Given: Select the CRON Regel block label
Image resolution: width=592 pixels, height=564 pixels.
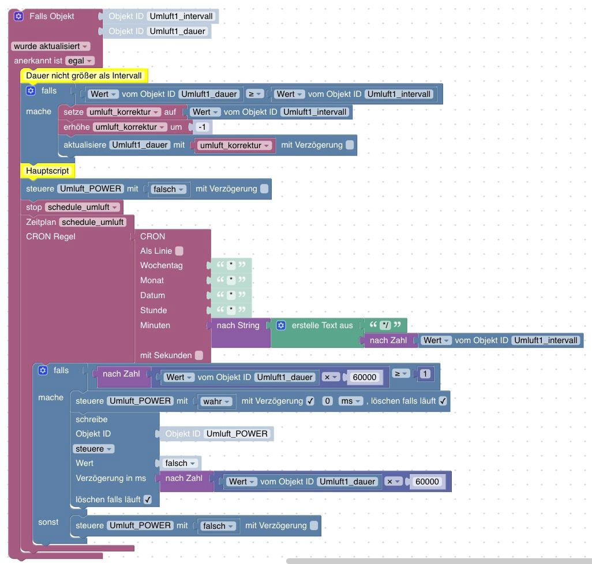Looking at the screenshot, I should [51, 236].
